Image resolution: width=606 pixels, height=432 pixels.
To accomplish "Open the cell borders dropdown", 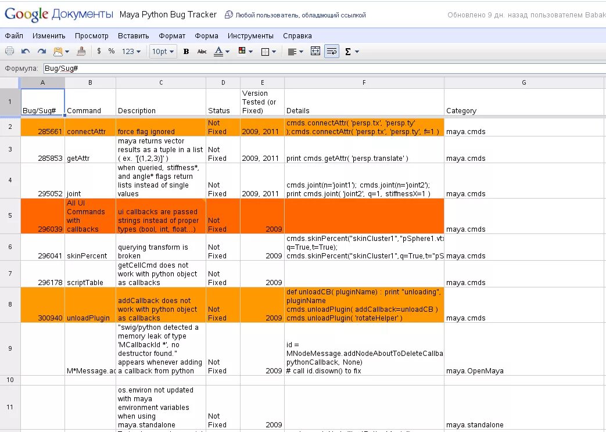I will click(268, 52).
